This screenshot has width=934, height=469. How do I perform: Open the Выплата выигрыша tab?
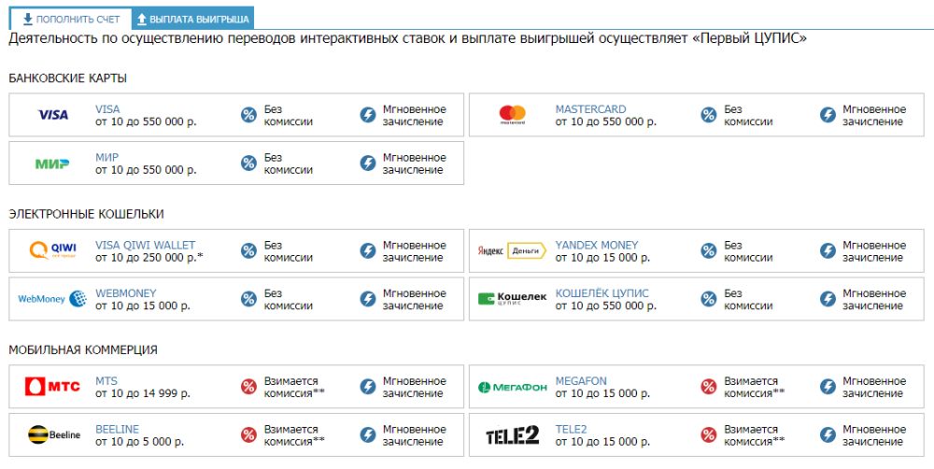coord(192,19)
